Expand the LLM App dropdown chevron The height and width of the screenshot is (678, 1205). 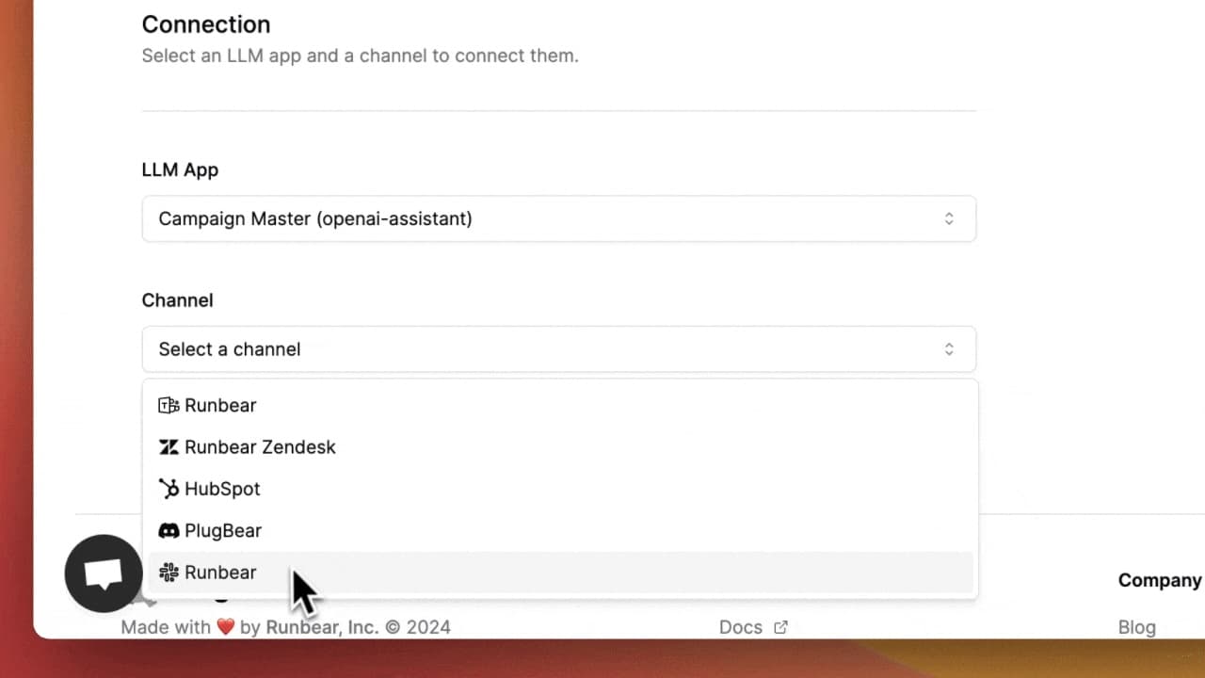pos(949,218)
